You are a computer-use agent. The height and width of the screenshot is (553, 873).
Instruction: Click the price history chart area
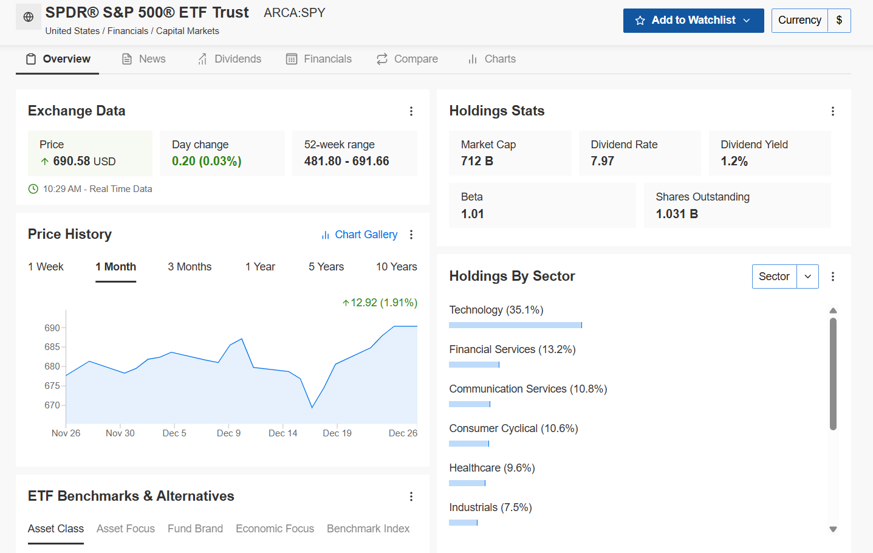[x=241, y=367]
